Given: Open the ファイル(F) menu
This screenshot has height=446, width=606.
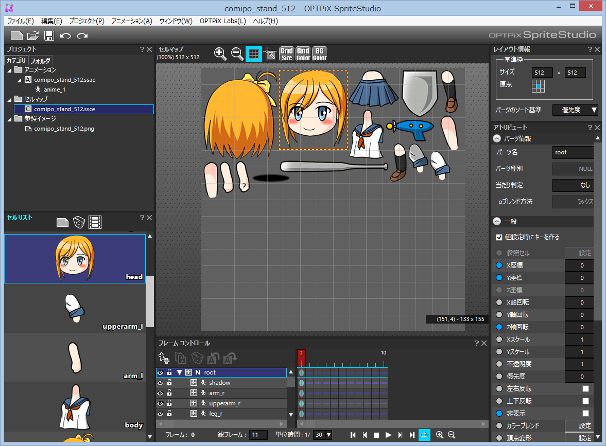Looking at the screenshot, I should click(21, 21).
